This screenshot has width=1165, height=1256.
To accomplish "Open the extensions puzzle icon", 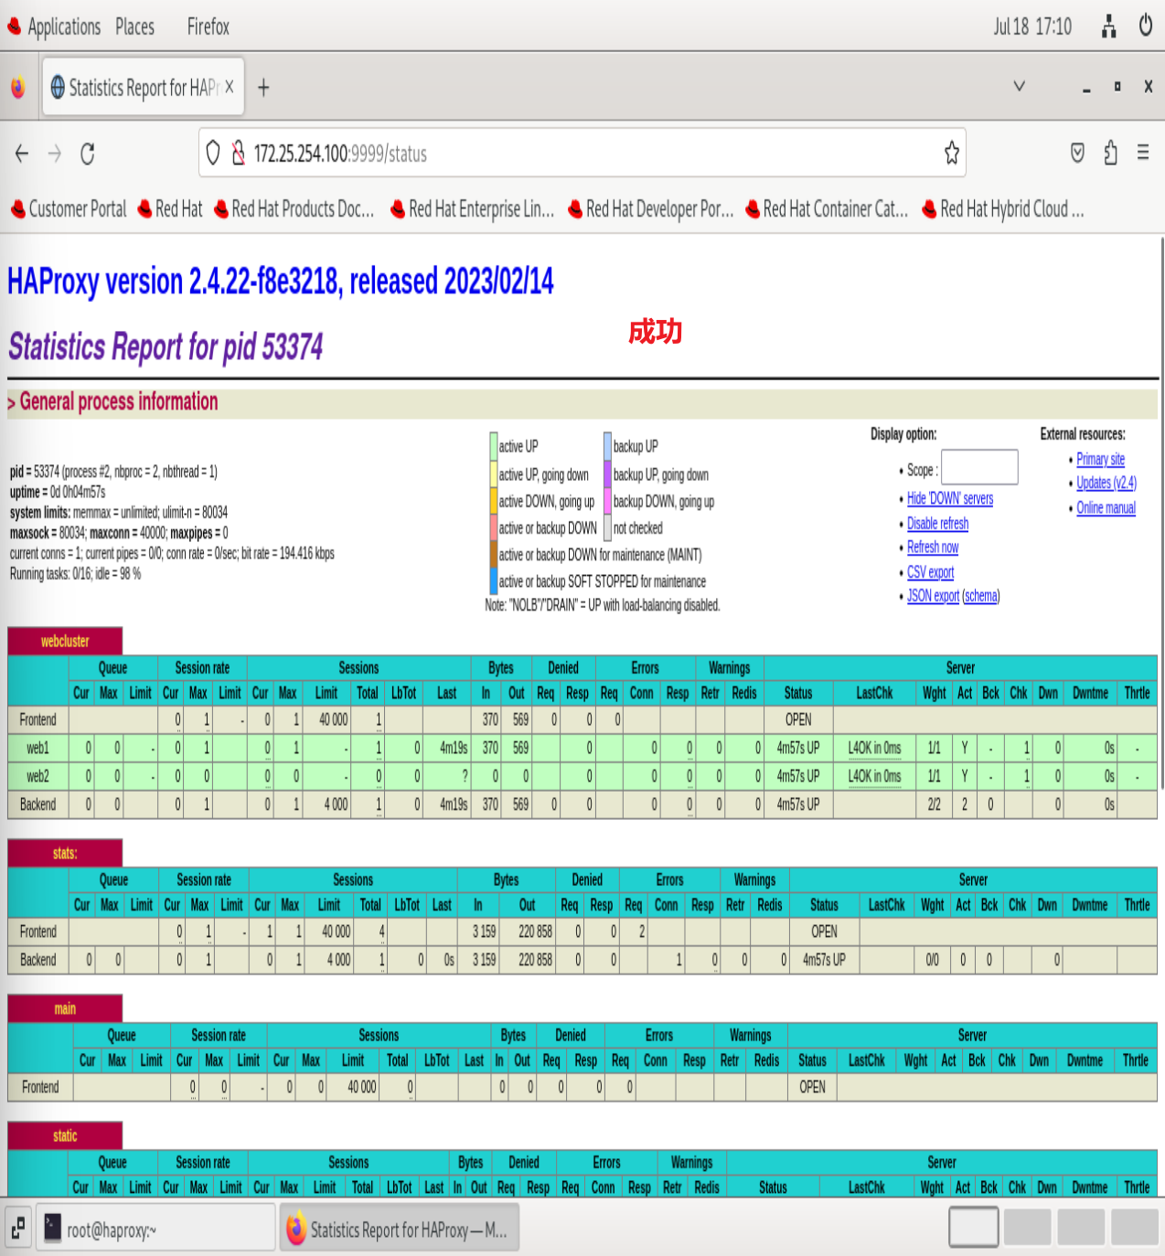I will click(1110, 153).
